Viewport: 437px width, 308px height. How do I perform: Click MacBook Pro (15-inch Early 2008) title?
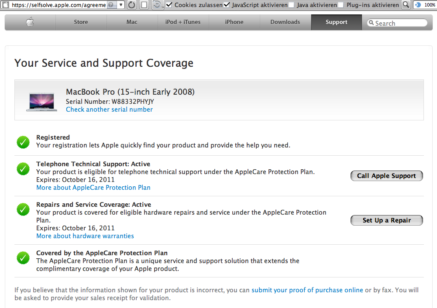(130, 92)
